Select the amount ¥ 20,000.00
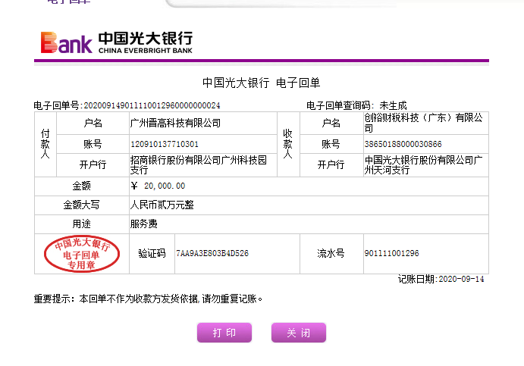This screenshot has width=524, height=366. (158, 186)
